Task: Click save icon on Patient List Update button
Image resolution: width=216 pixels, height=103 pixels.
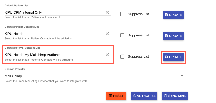Action: pyautogui.click(x=167, y=15)
